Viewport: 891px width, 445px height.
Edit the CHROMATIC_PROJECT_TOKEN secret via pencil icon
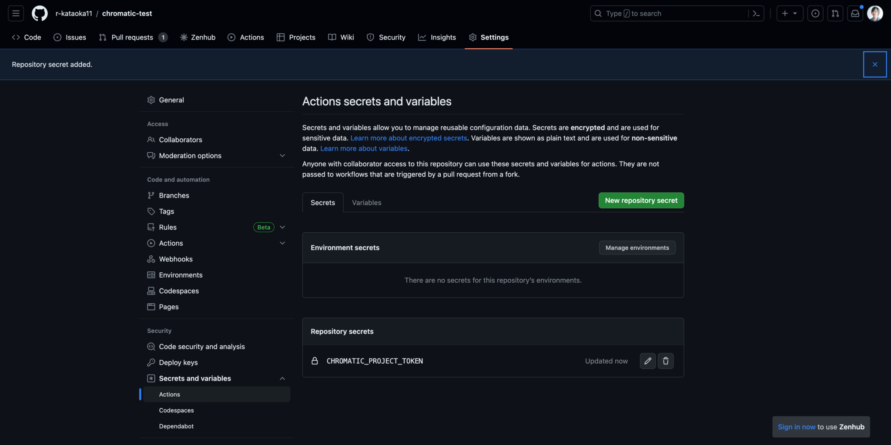(x=647, y=361)
